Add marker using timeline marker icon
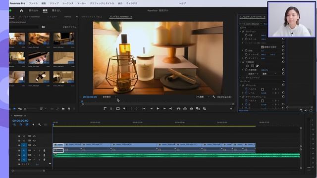Screen dimensions: 317x178 pyautogui.click(x=33, y=125)
